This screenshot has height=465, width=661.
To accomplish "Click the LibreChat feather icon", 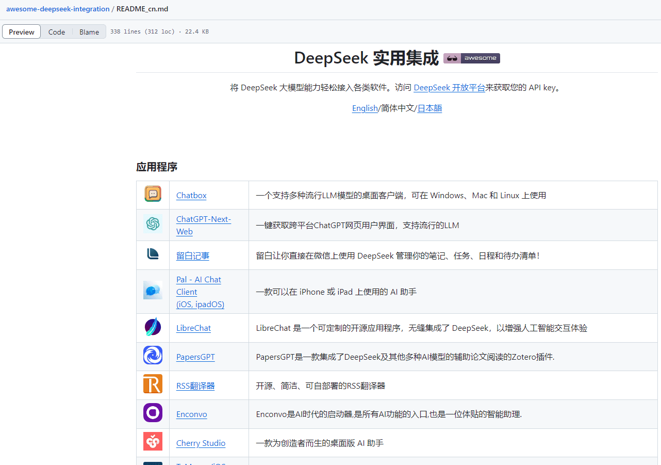I will [153, 327].
